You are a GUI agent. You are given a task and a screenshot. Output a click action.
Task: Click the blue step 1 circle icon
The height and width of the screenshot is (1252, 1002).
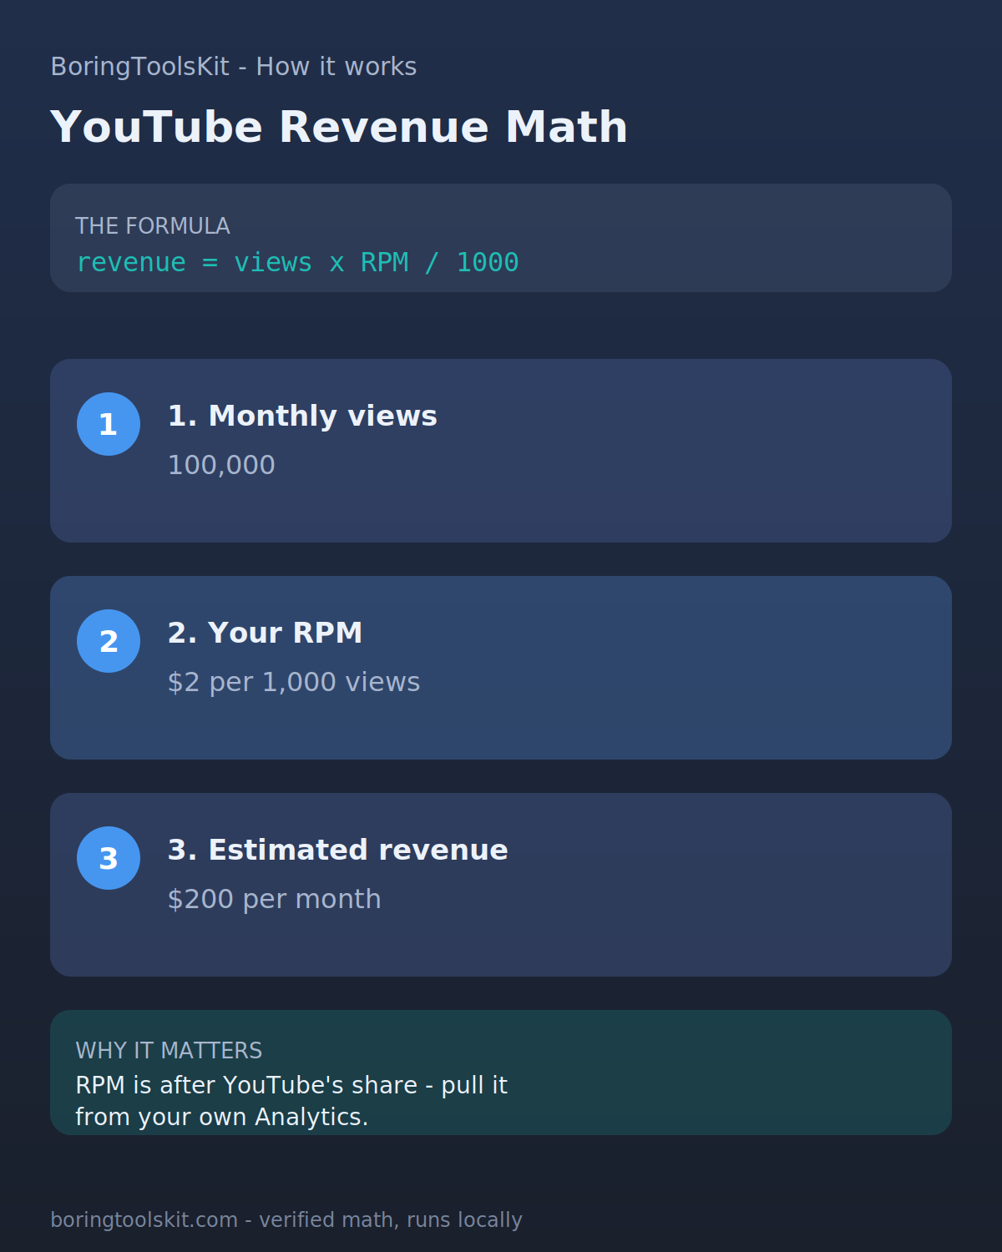tap(109, 424)
